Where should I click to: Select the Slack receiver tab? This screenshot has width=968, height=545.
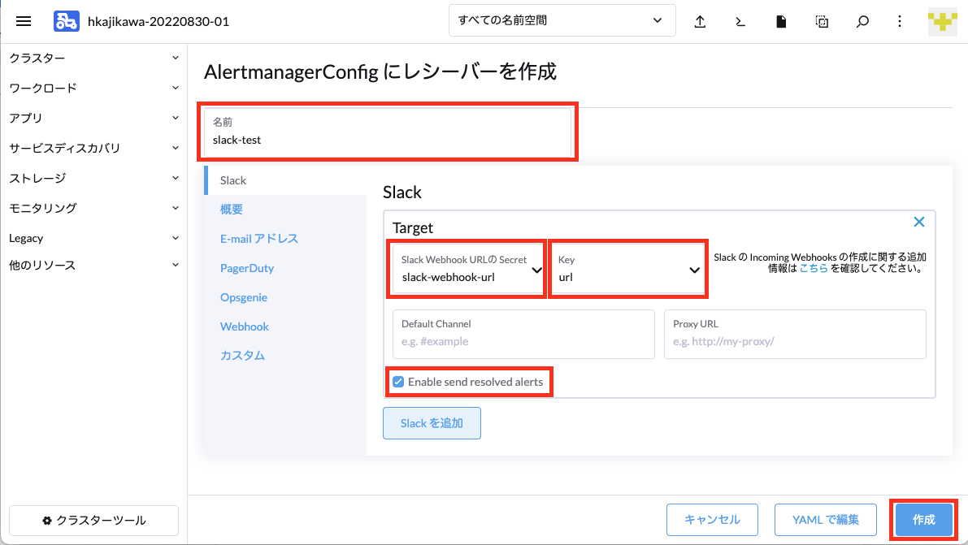click(286, 180)
